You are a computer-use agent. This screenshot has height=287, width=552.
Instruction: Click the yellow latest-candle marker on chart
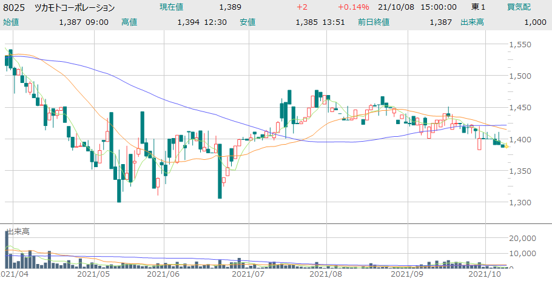point(503,146)
